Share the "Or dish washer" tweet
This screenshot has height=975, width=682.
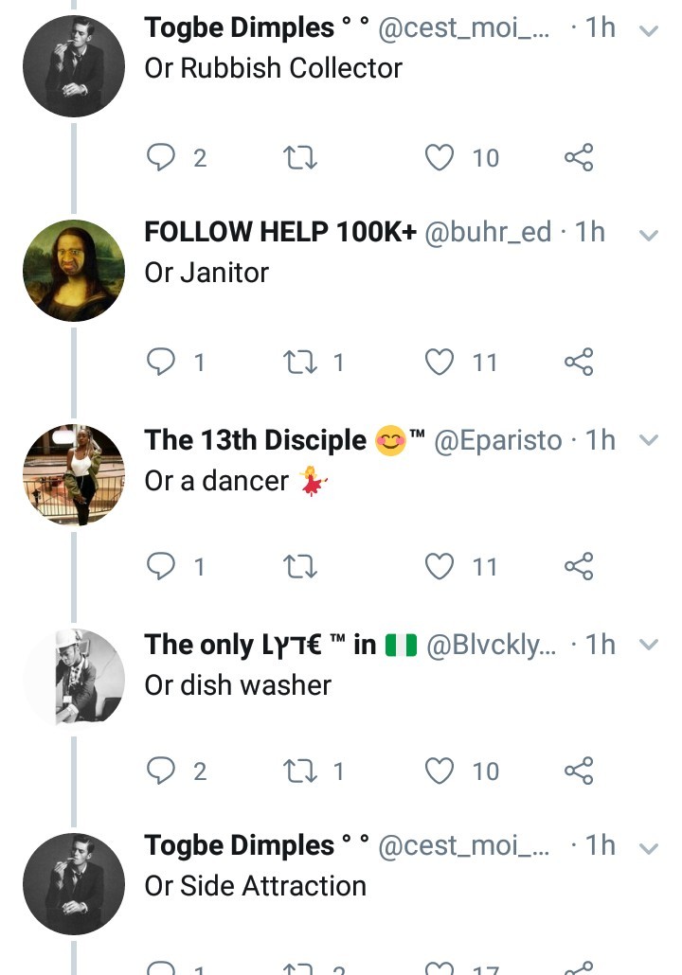[x=579, y=771]
